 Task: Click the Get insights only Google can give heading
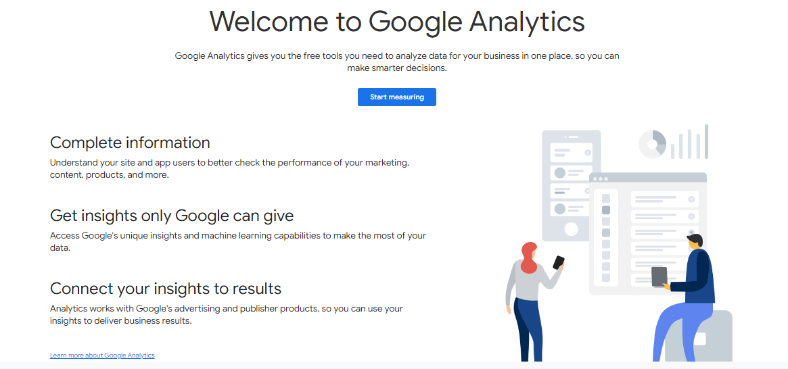tap(172, 216)
